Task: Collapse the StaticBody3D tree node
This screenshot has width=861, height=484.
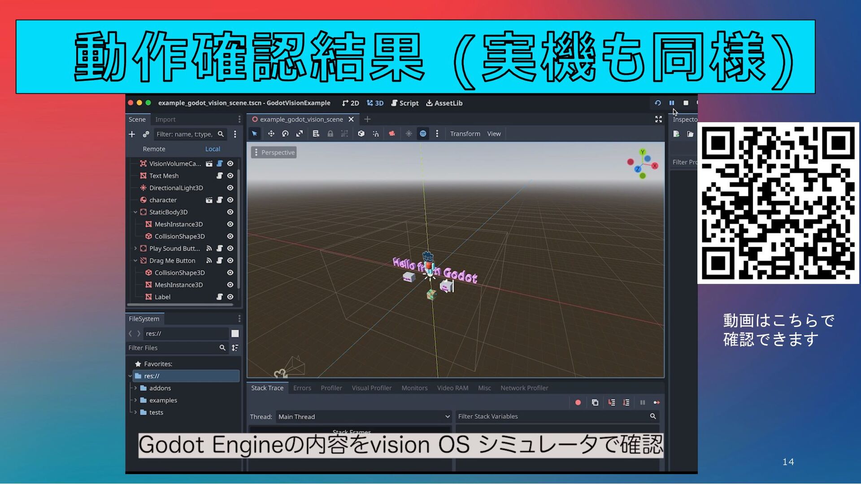Action: coord(135,212)
